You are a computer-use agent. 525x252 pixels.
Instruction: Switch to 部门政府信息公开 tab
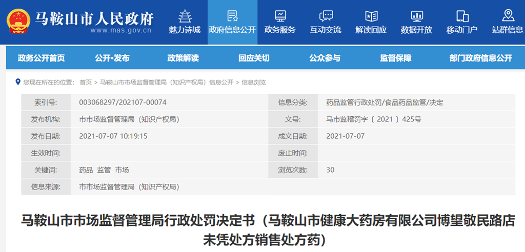pos(481,58)
